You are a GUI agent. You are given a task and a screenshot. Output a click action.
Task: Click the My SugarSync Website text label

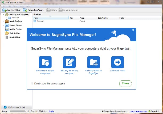click(x=17, y=107)
